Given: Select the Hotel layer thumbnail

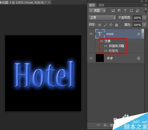Looking at the screenshot, I should click(x=100, y=34).
